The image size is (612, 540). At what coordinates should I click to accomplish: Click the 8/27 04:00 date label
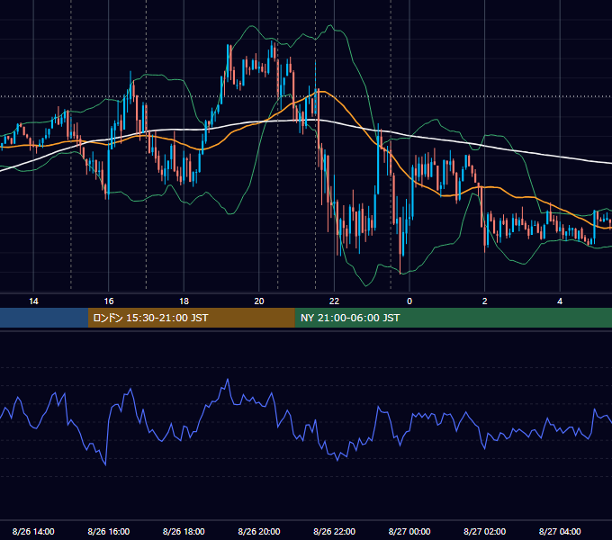[560, 531]
